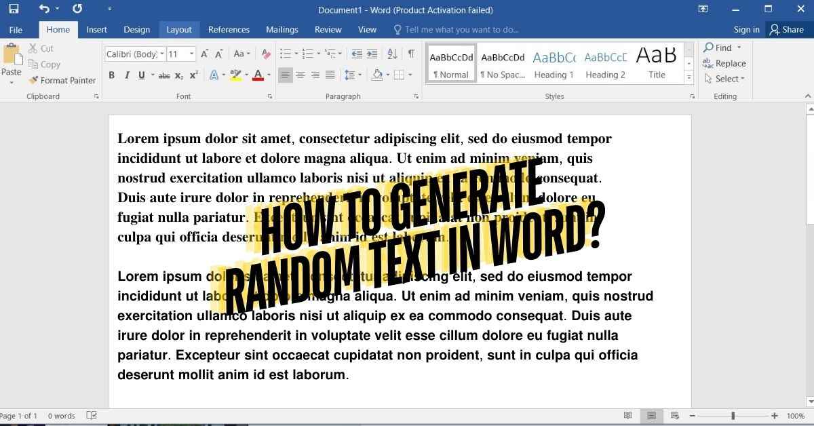This screenshot has height=426, width=814.
Task: Toggle Bold formatting
Action: coord(111,75)
